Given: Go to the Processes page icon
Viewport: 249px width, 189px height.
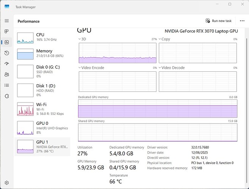Looking at the screenshot, I should tap(7, 31).
